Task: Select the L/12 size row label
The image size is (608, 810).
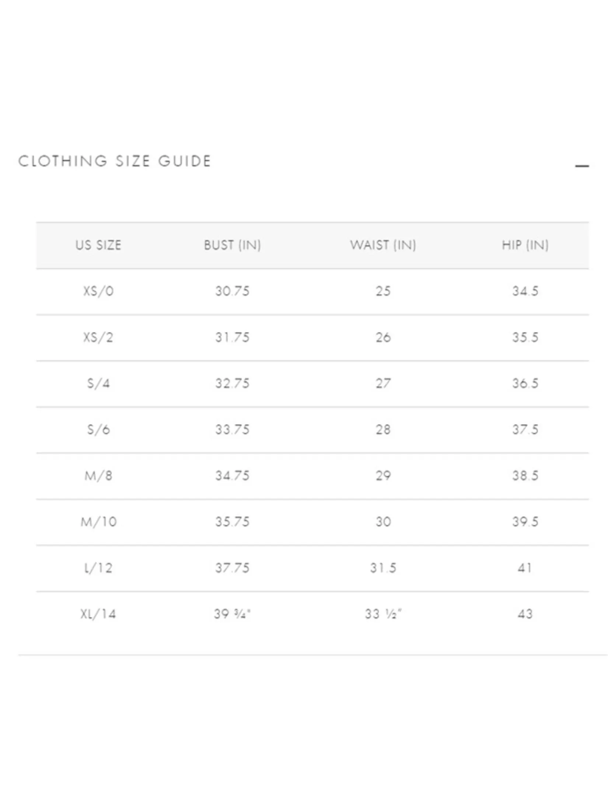Action: pos(98,568)
